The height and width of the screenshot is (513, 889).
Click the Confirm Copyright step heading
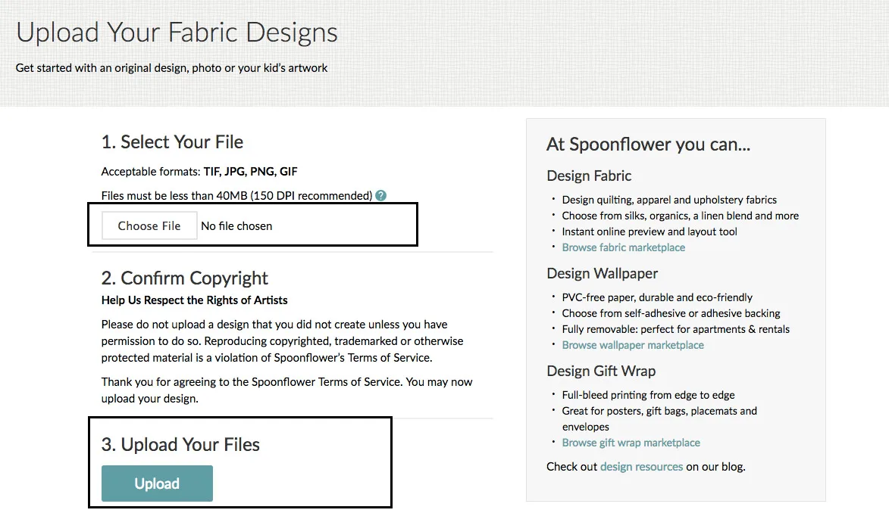[184, 278]
